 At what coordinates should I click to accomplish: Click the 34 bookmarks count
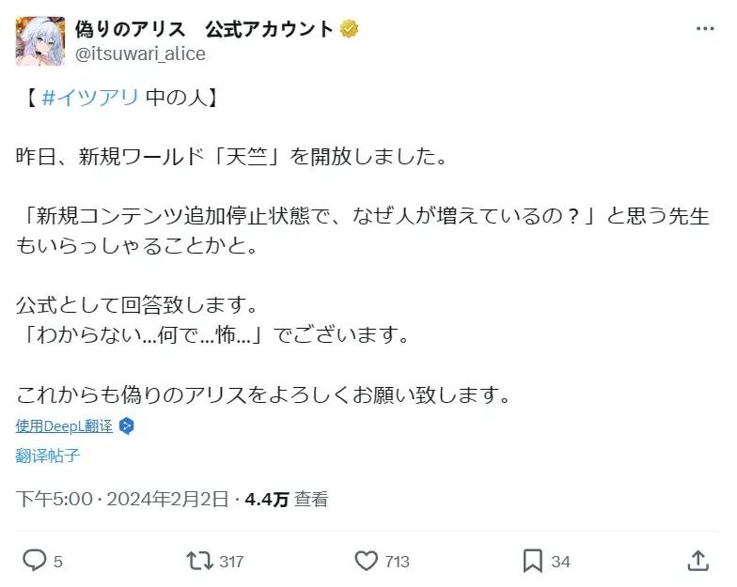point(560,562)
